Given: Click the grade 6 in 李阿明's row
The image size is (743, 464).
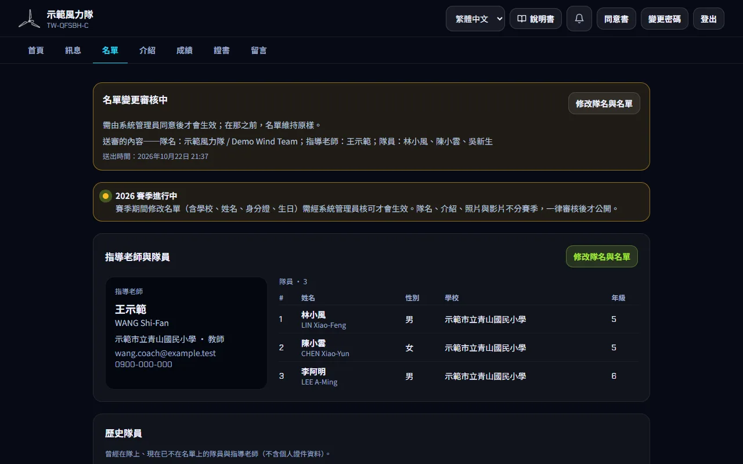Looking at the screenshot, I should [x=614, y=376].
